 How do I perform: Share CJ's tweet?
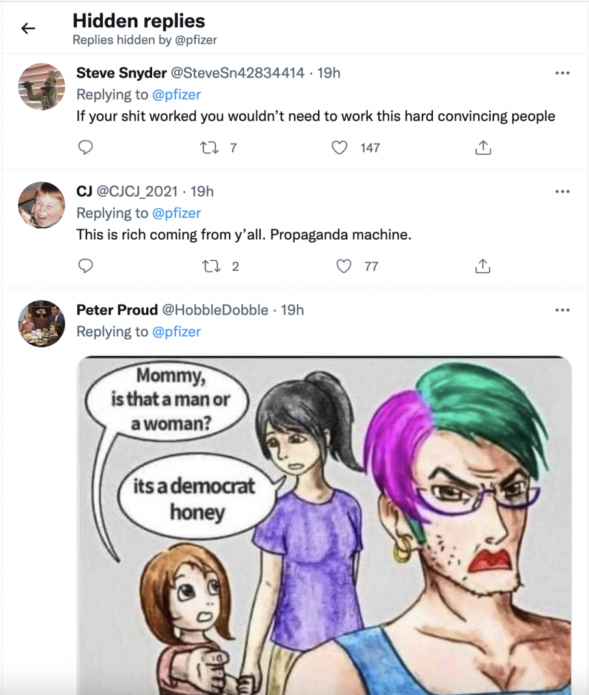click(482, 266)
